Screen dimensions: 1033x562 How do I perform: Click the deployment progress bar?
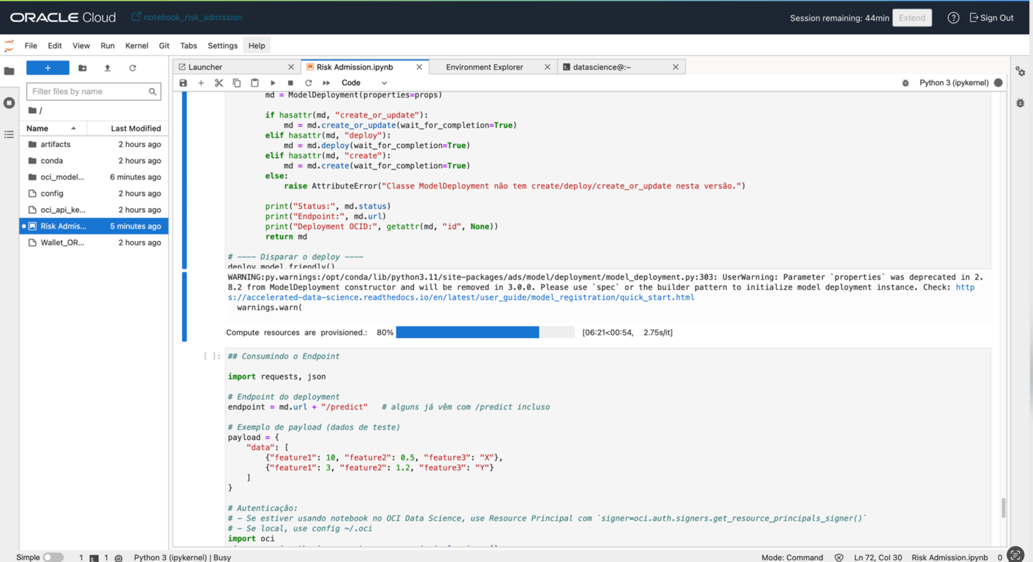tap(484, 333)
